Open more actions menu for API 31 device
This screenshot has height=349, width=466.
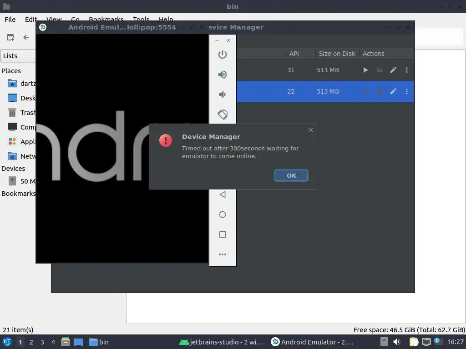point(407,70)
